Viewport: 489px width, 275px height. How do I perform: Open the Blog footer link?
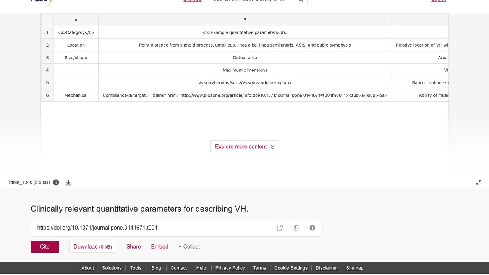[156, 268]
